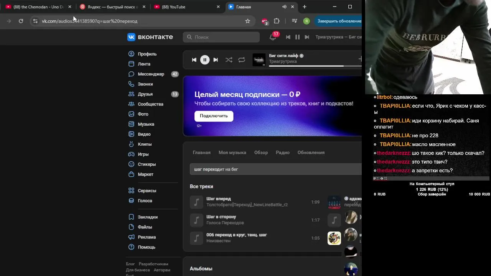
Task: Switch to the Яндекс search tab
Action: (x=113, y=7)
